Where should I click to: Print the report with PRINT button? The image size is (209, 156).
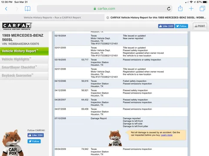[200, 26]
